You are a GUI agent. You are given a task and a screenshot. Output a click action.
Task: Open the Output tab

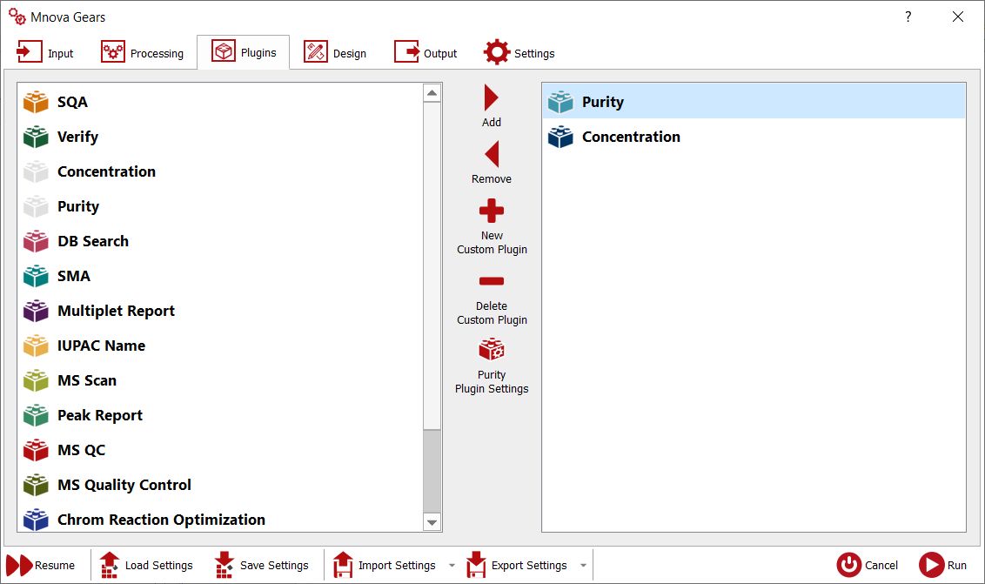(425, 53)
